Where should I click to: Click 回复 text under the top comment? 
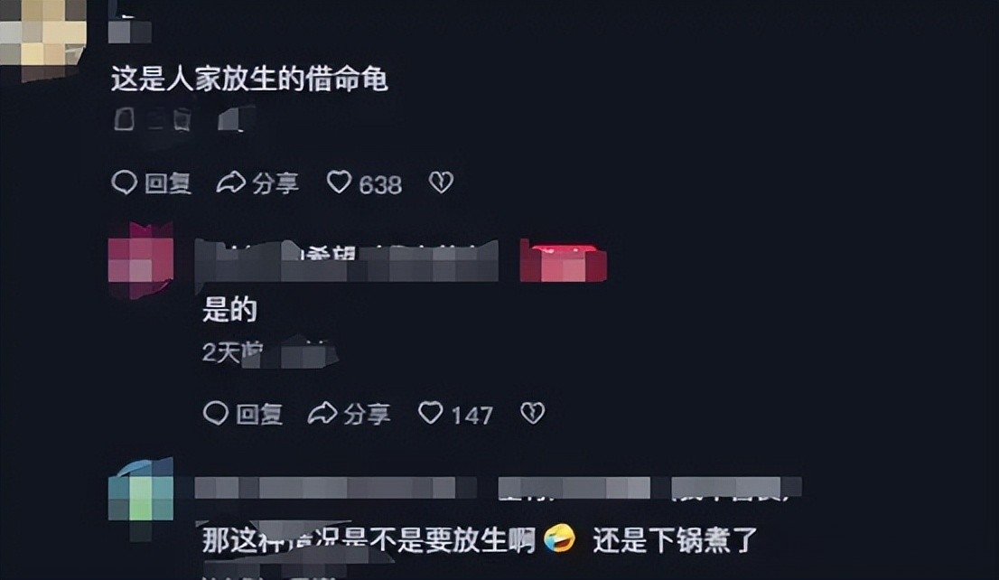click(168, 183)
